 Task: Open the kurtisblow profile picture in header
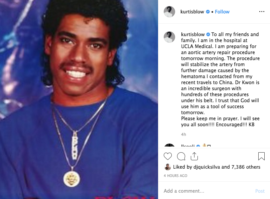click(x=169, y=12)
